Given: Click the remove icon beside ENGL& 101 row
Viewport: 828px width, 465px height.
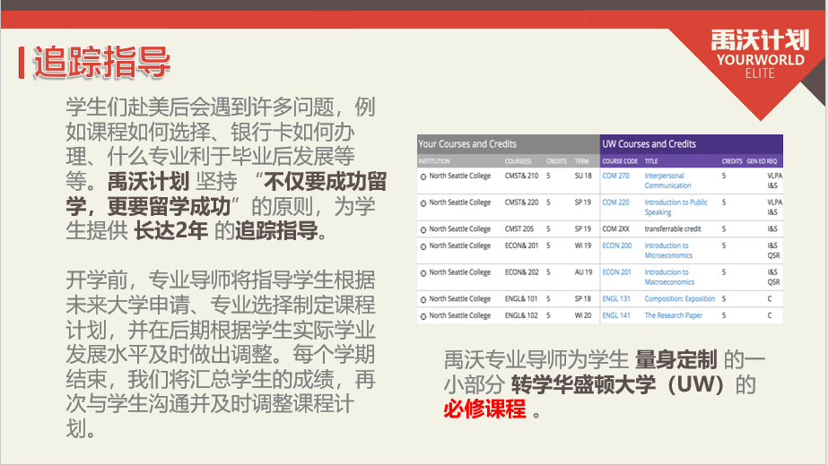Looking at the screenshot, I should (x=423, y=298).
